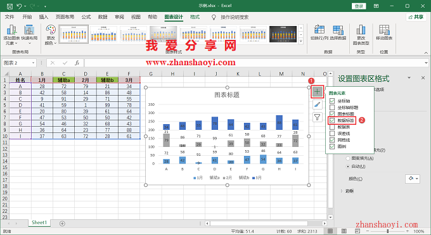Toggle the 图例 checkbox
The width and height of the screenshot is (431, 235).
pyautogui.click(x=332, y=146)
